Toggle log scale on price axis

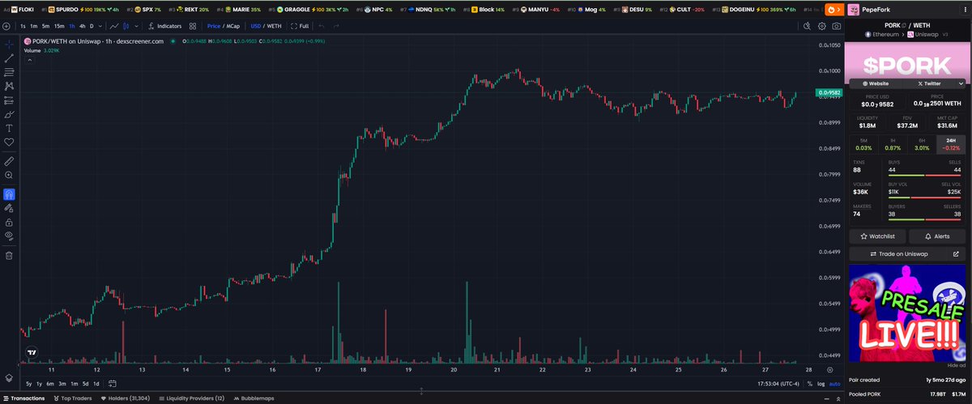tap(821, 383)
